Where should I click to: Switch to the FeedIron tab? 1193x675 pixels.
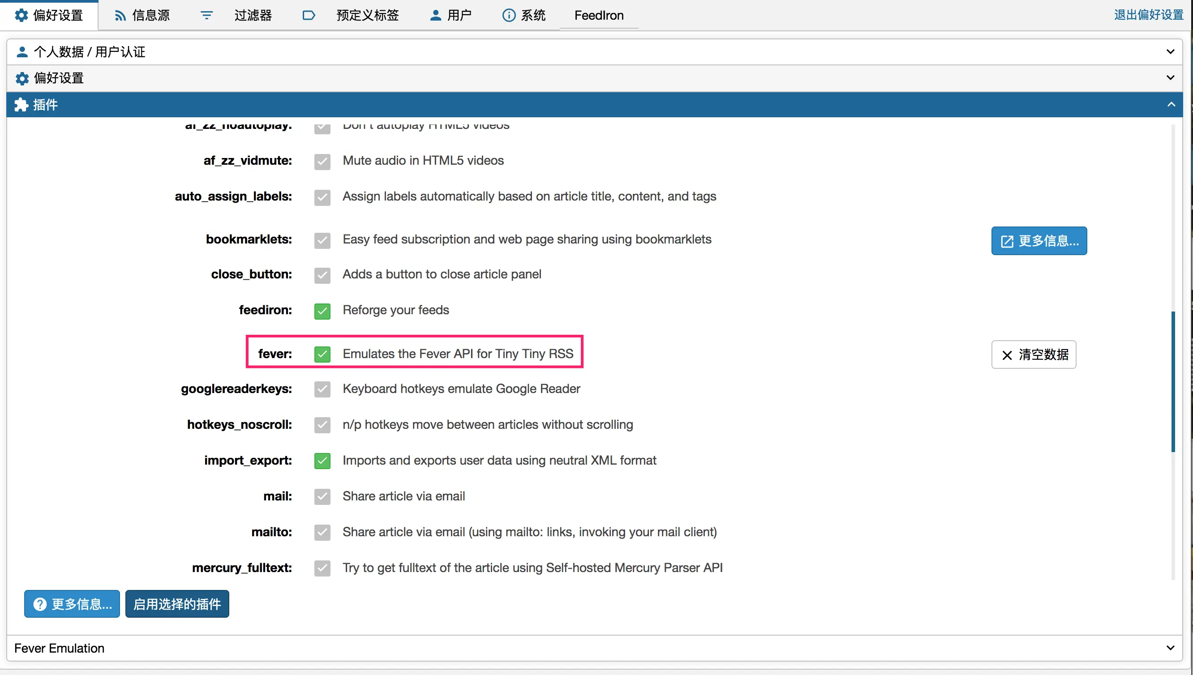tap(599, 16)
